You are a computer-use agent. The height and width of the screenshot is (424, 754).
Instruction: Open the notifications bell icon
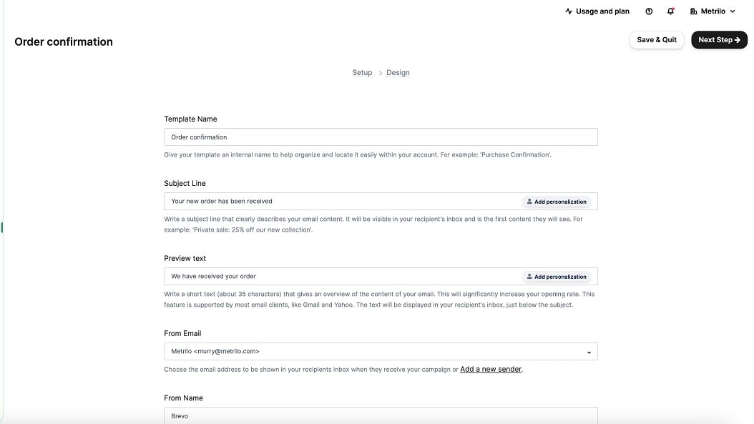[x=670, y=11]
